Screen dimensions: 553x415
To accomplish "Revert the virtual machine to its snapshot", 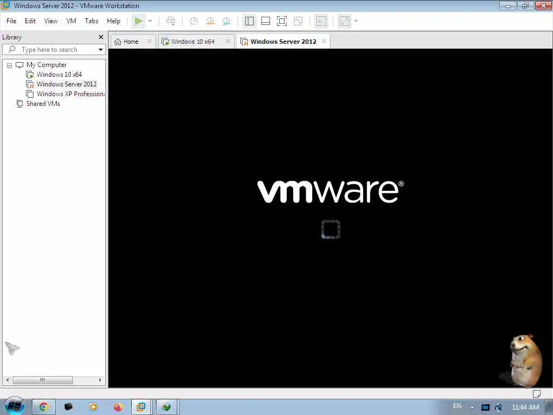I will (210, 21).
